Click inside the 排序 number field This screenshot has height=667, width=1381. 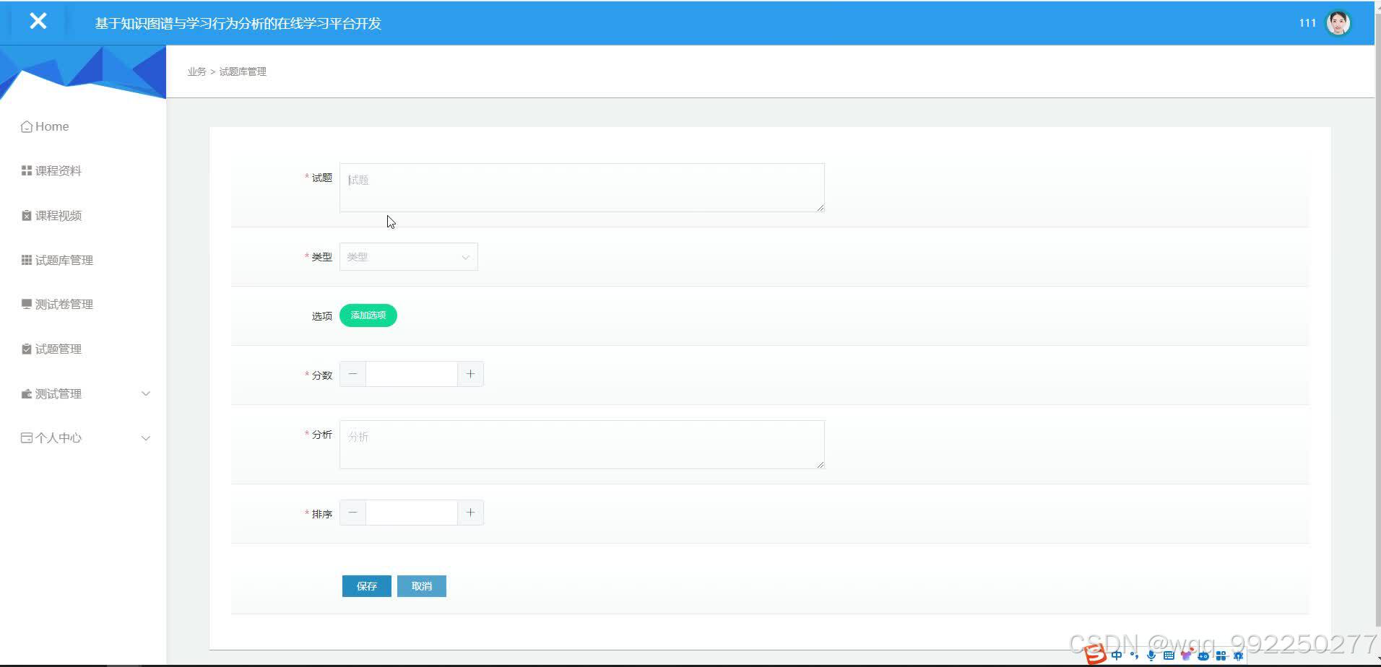point(412,513)
